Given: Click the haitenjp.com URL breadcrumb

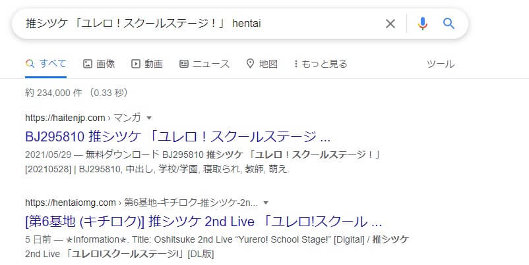Looking at the screenshot, I should [82, 118].
